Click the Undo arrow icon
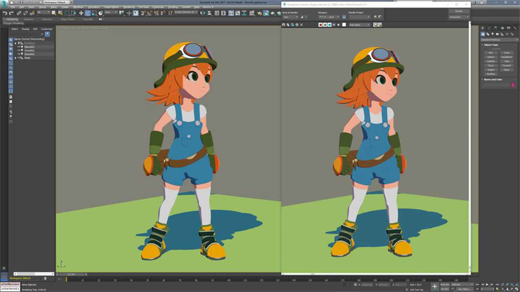The width and height of the screenshot is (520, 292). (x=5, y=13)
